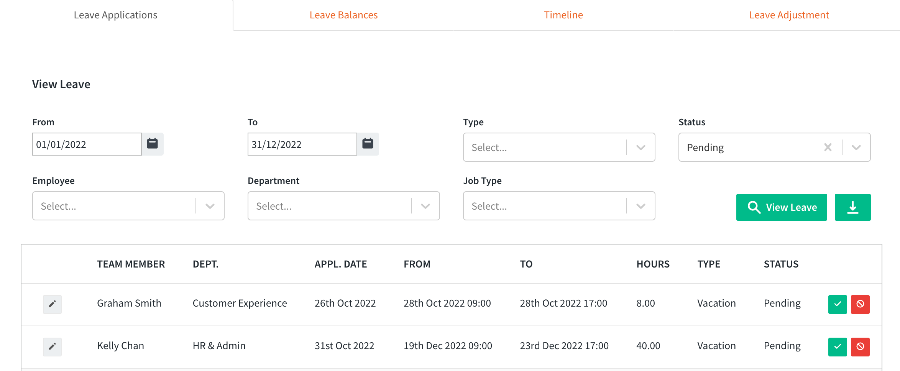Go to the Leave Adjustment tab
The width and height of the screenshot is (900, 371).
coord(789,15)
